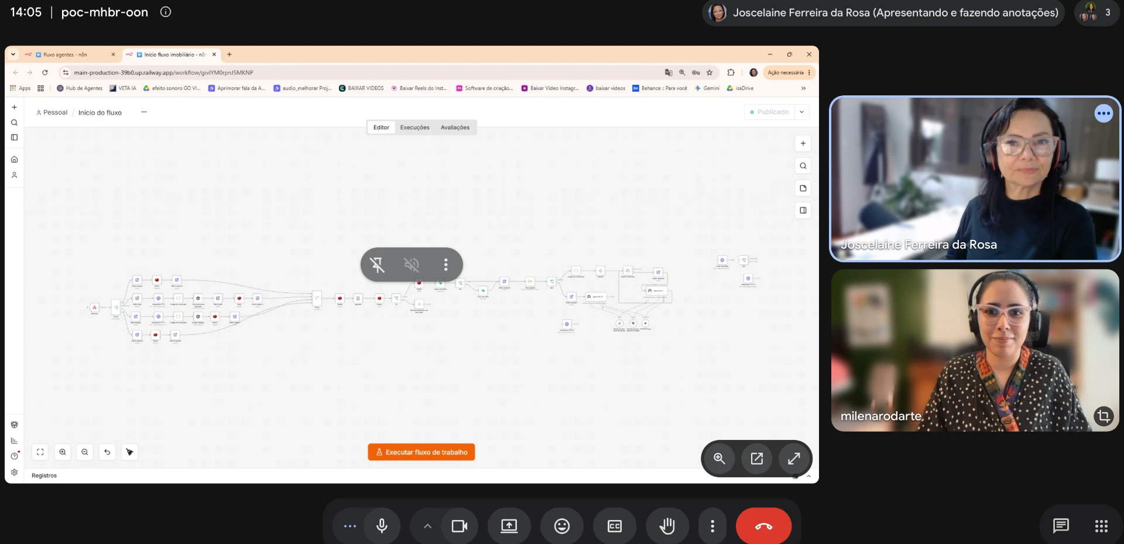Zoom in on the n8n canvas
Image resolution: width=1124 pixels, height=544 pixels.
pyautogui.click(x=63, y=452)
